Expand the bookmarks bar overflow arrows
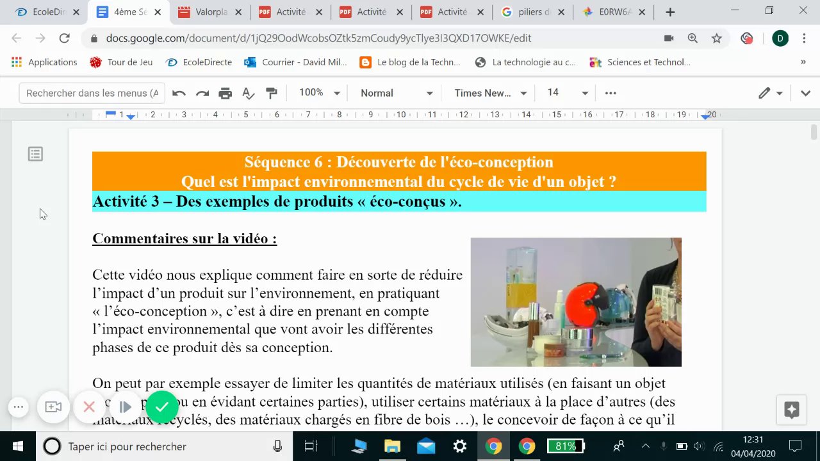The width and height of the screenshot is (820, 461). pyautogui.click(x=803, y=62)
